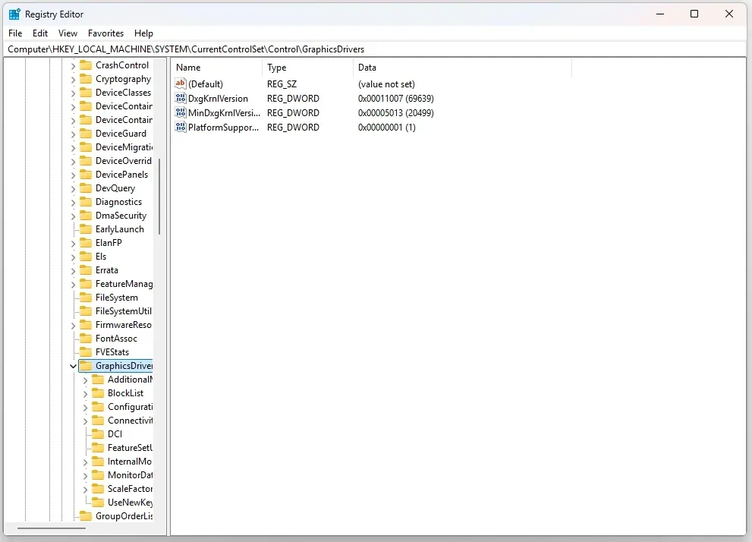Minimize the Registry Editor window
This screenshot has height=542, width=752.
660,14
